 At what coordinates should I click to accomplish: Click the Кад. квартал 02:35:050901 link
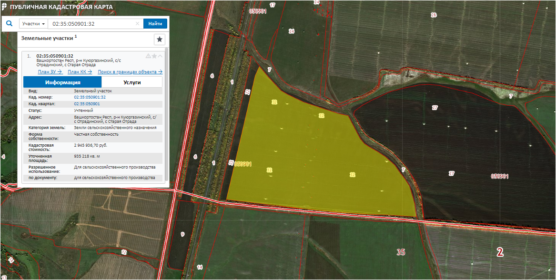[87, 104]
